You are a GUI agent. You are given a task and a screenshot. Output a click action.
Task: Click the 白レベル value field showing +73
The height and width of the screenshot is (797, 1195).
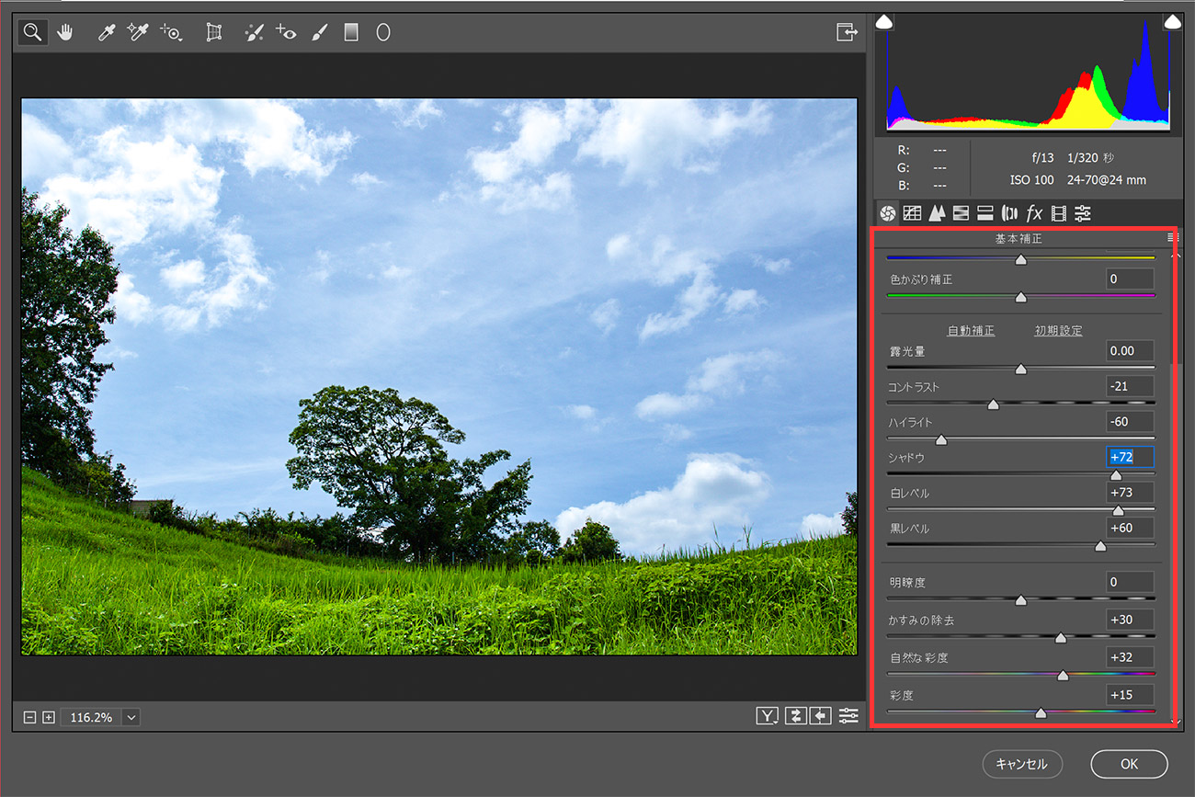[1130, 493]
